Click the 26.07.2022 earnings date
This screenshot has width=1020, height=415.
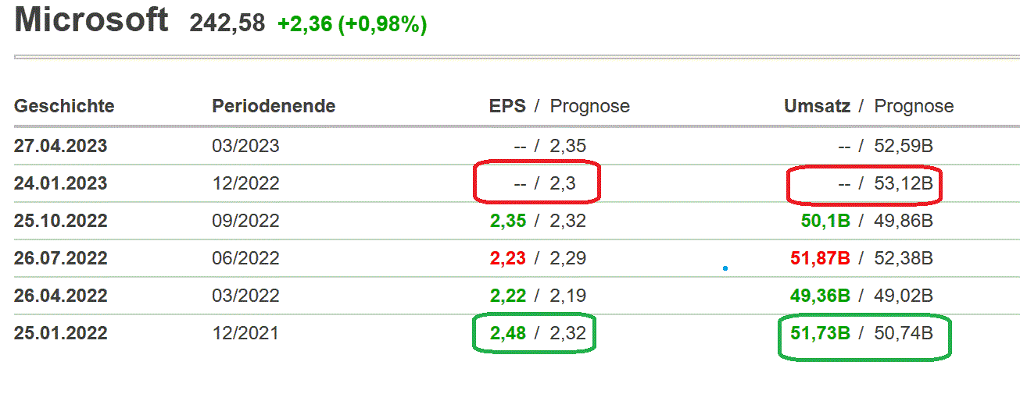[60, 258]
